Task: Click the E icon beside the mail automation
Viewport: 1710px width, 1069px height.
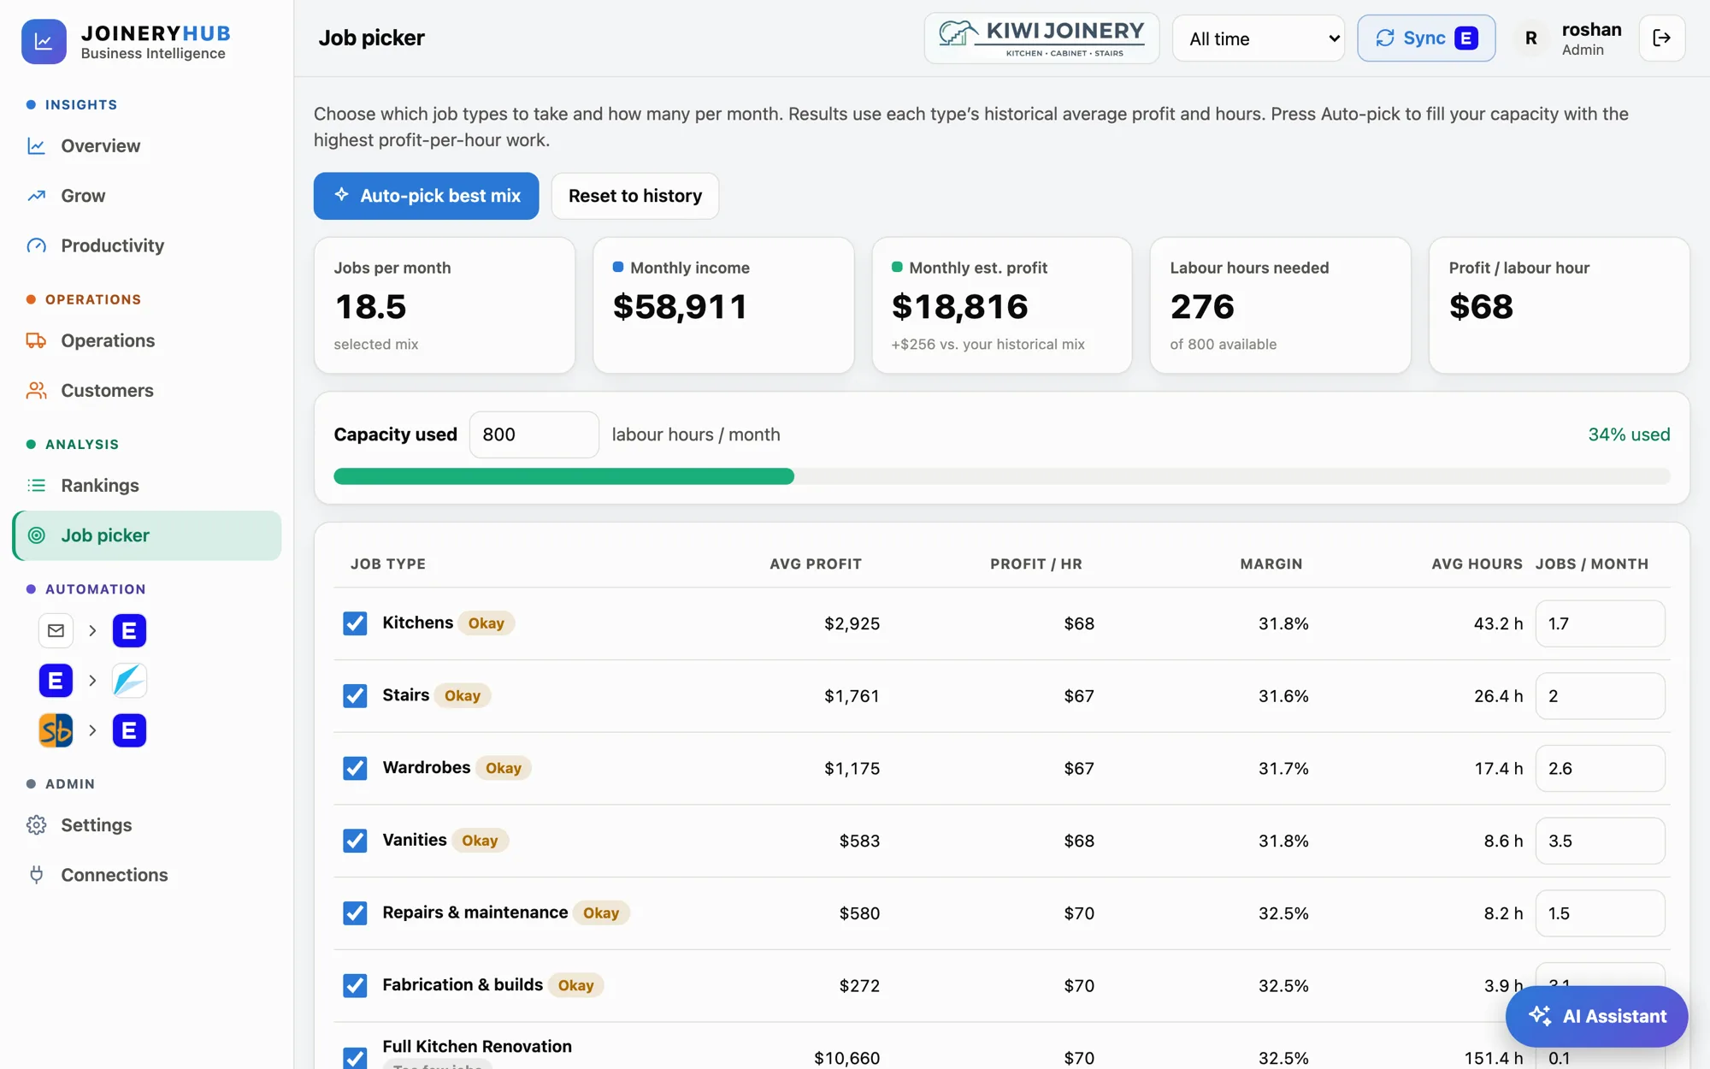Action: click(x=129, y=630)
